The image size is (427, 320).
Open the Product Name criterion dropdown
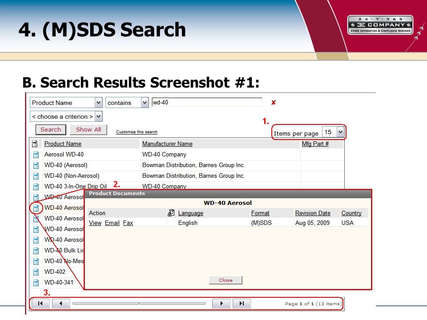(99, 103)
